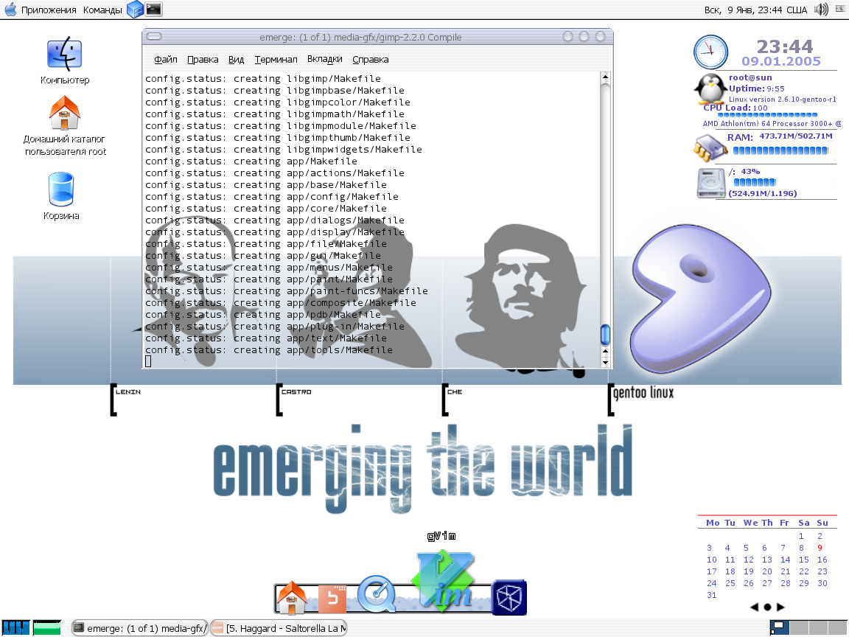This screenshot has height=637, width=849.
Task: Launch the blue cube panel launcher
Action: tap(135, 9)
